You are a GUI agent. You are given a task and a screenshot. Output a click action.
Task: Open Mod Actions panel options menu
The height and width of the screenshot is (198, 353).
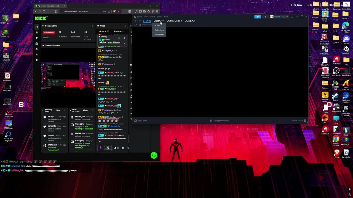click(x=92, y=111)
